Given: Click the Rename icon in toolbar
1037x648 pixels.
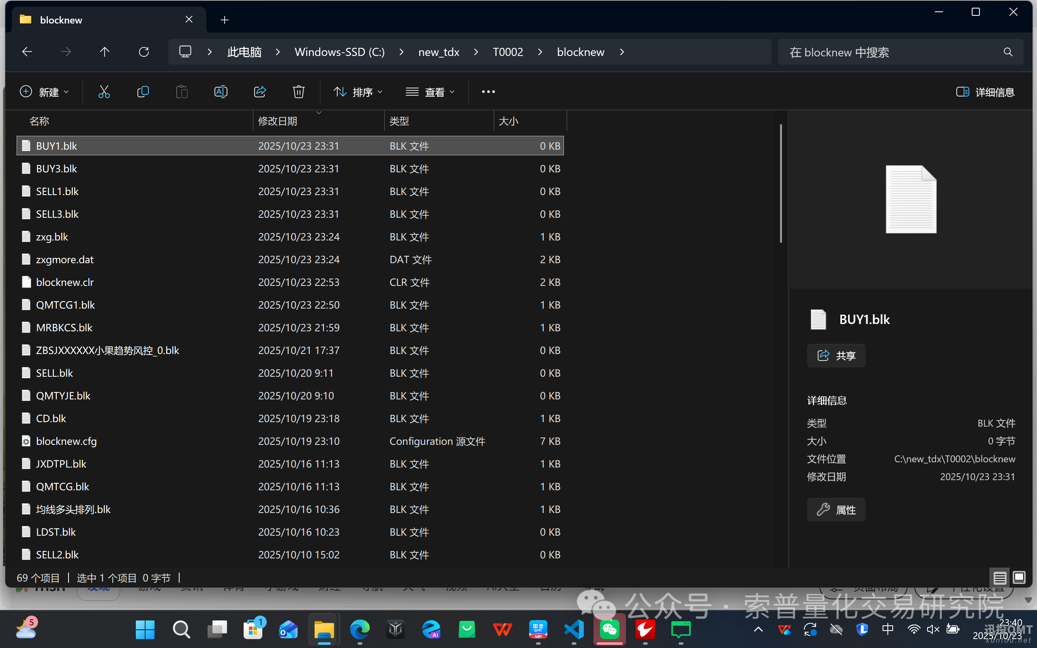Looking at the screenshot, I should [x=221, y=92].
